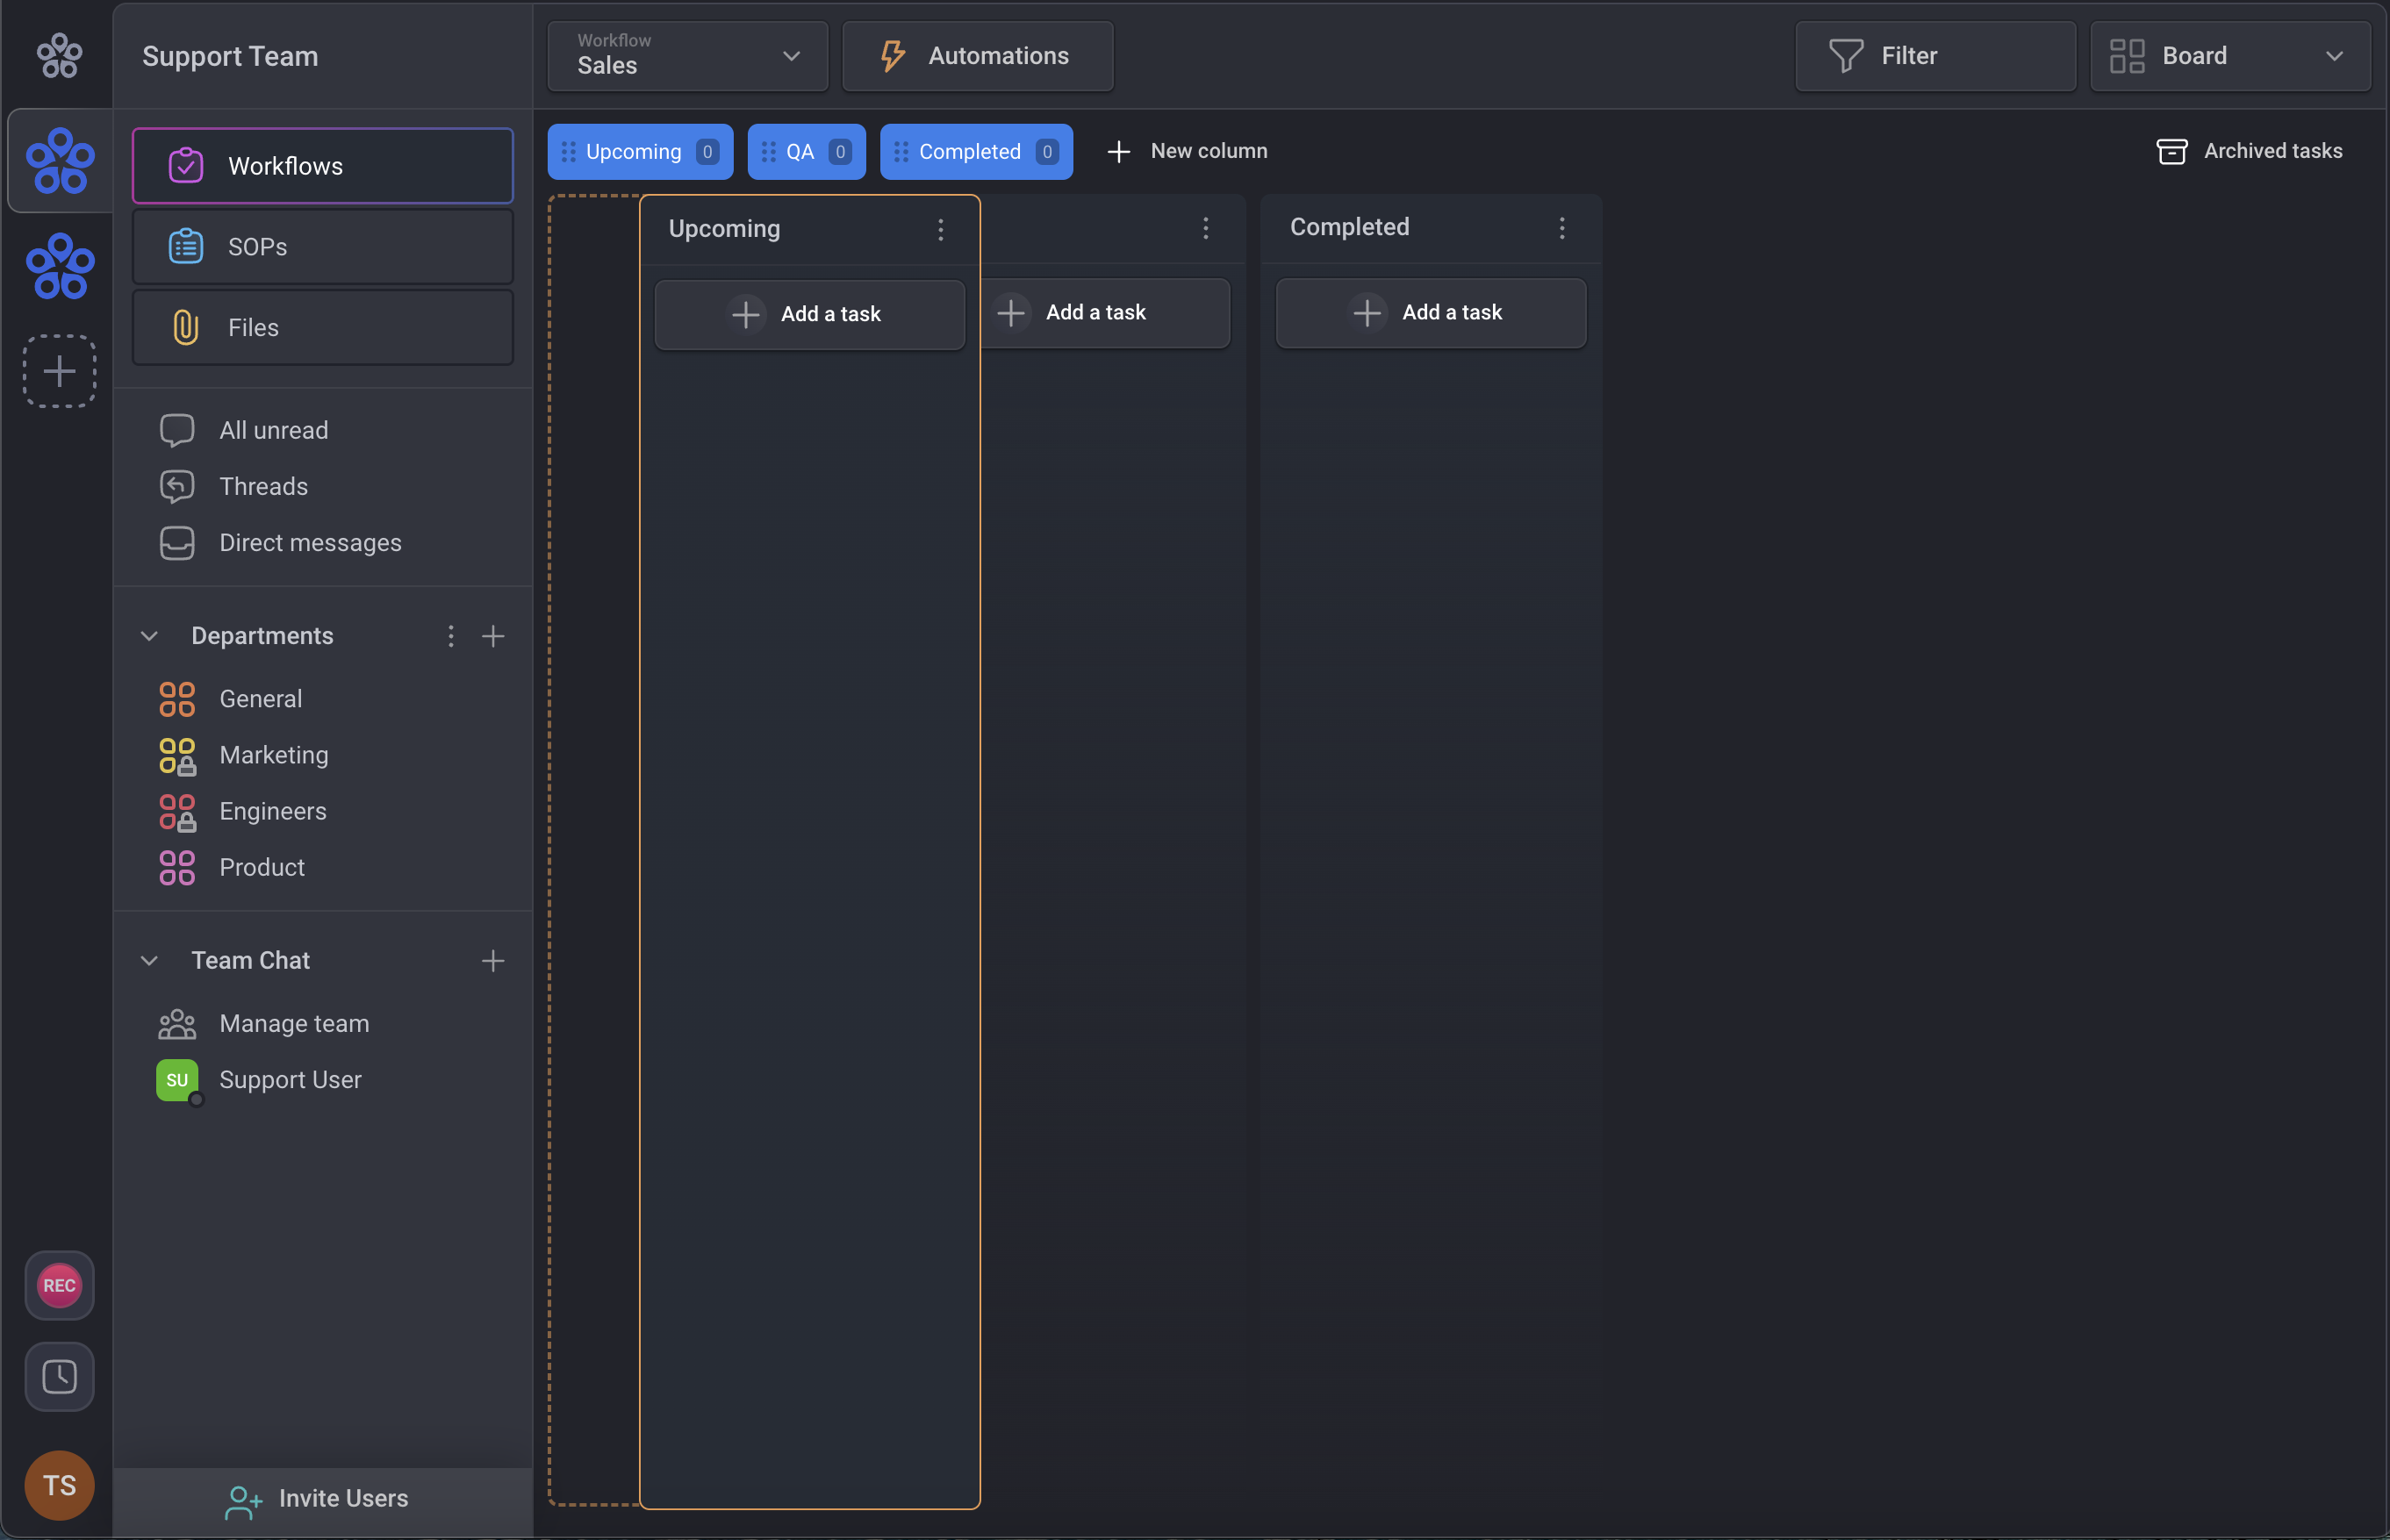Open Automations lightning bolt button
The width and height of the screenshot is (2390, 1540).
pos(977,56)
